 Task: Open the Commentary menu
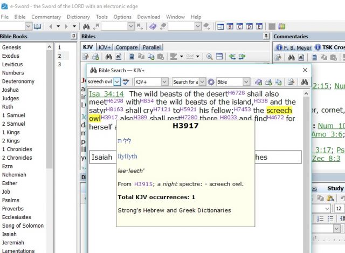pyautogui.click(x=46, y=17)
